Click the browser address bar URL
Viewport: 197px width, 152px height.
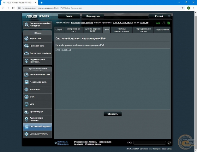pos(60,8)
